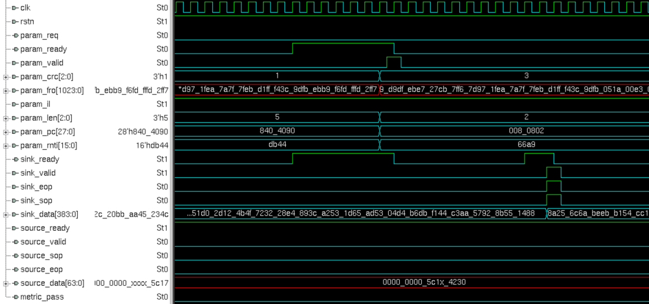Expand the param_len[2:0] bus
Image resolution: width=649 pixels, height=304 pixels.
[x=6, y=118]
